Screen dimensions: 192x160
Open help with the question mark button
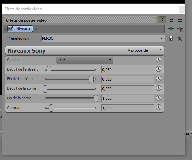(x=160, y=50)
